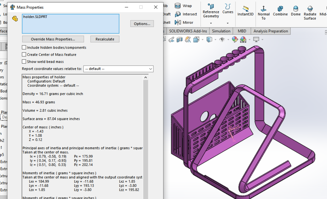Enable Include hidden bodies/components
Screen dimensions: 327x199
click(x=24, y=47)
